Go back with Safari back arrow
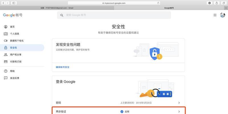Image resolution: width=228 pixels, height=114 pixels. [3, 3]
